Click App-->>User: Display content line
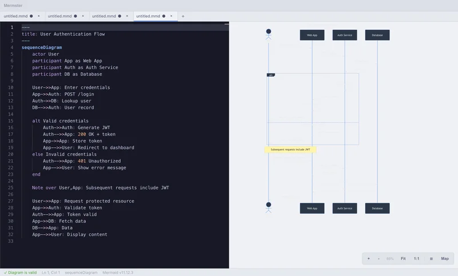Screen dimensions: 458x276 coord(70,235)
